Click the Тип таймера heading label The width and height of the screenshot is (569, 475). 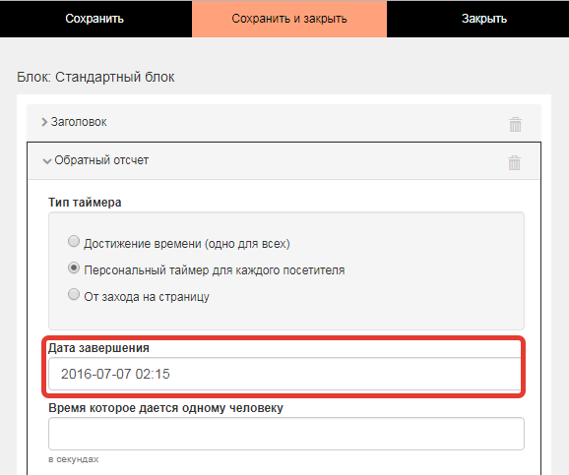tap(85, 203)
